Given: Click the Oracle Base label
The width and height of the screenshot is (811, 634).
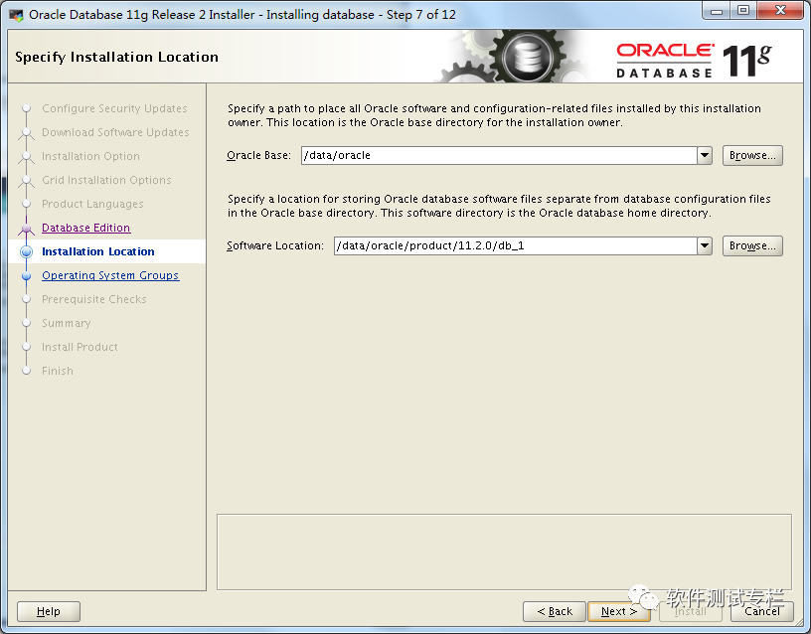Looking at the screenshot, I should 258,156.
